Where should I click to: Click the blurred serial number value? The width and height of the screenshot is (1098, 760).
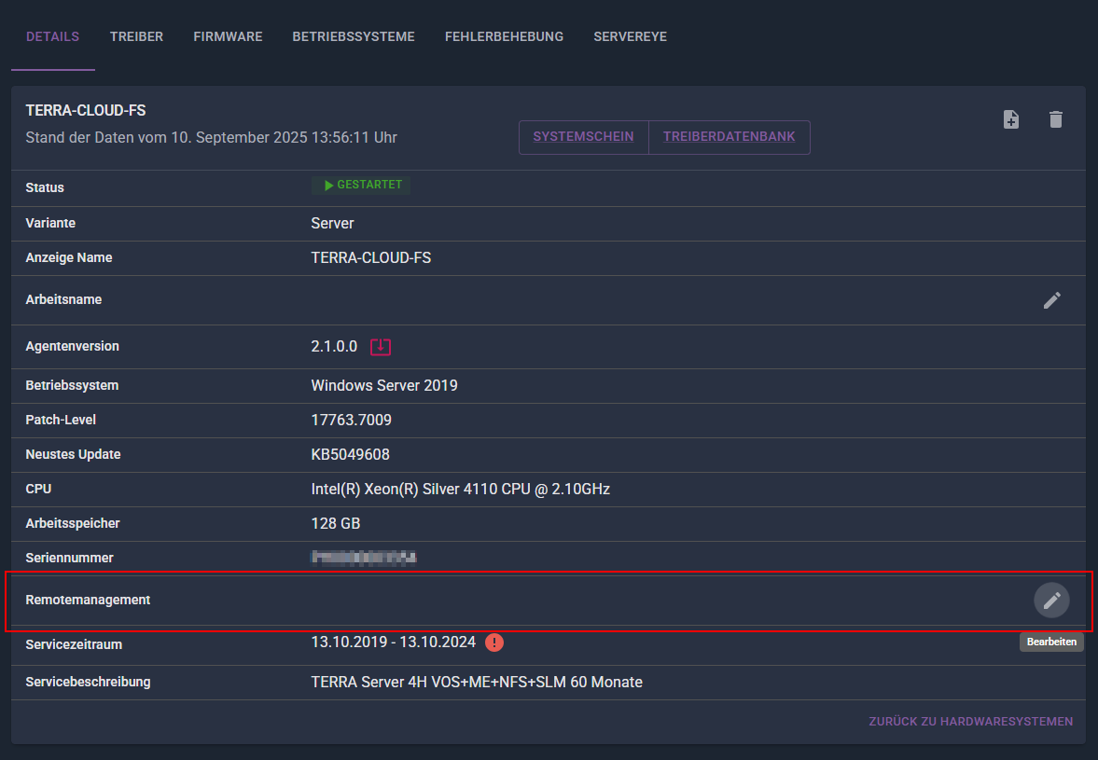(x=364, y=558)
